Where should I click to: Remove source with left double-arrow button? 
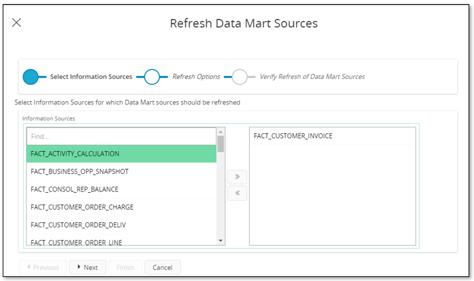click(x=237, y=193)
